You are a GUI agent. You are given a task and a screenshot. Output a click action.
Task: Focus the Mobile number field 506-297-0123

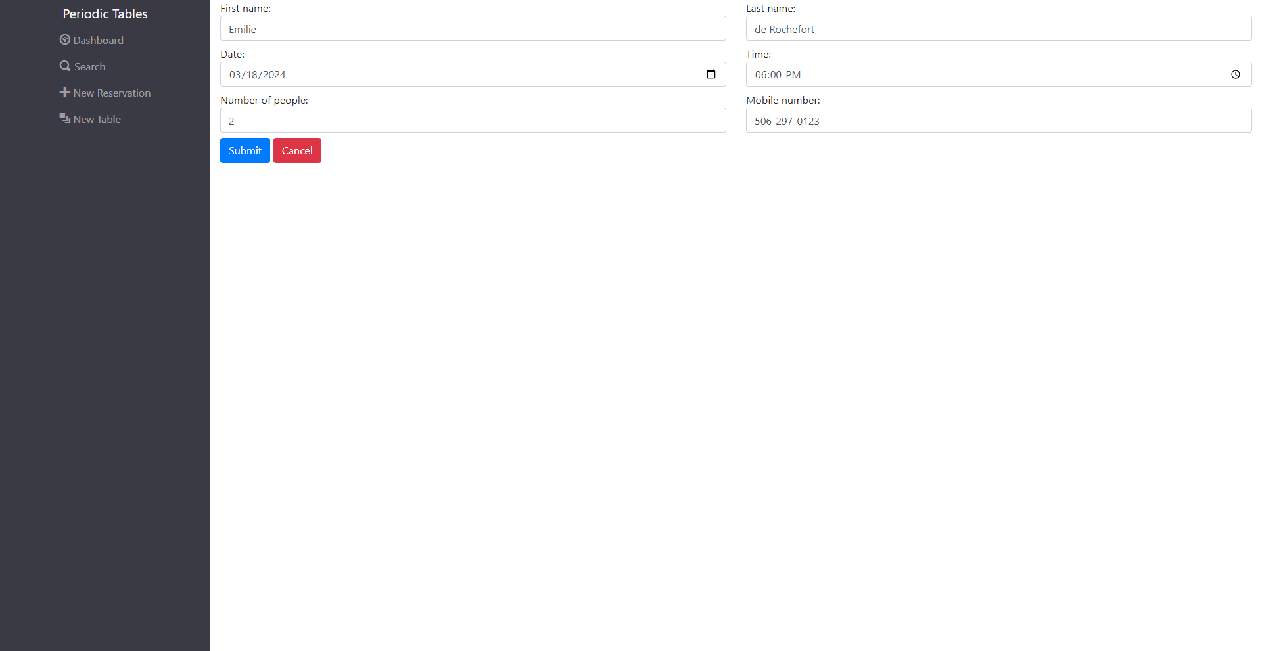[x=999, y=120]
